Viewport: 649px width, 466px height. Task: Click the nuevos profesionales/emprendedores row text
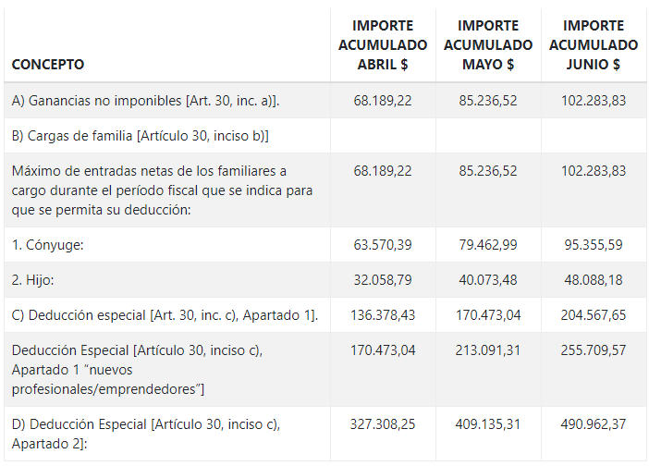pyautogui.click(x=137, y=370)
